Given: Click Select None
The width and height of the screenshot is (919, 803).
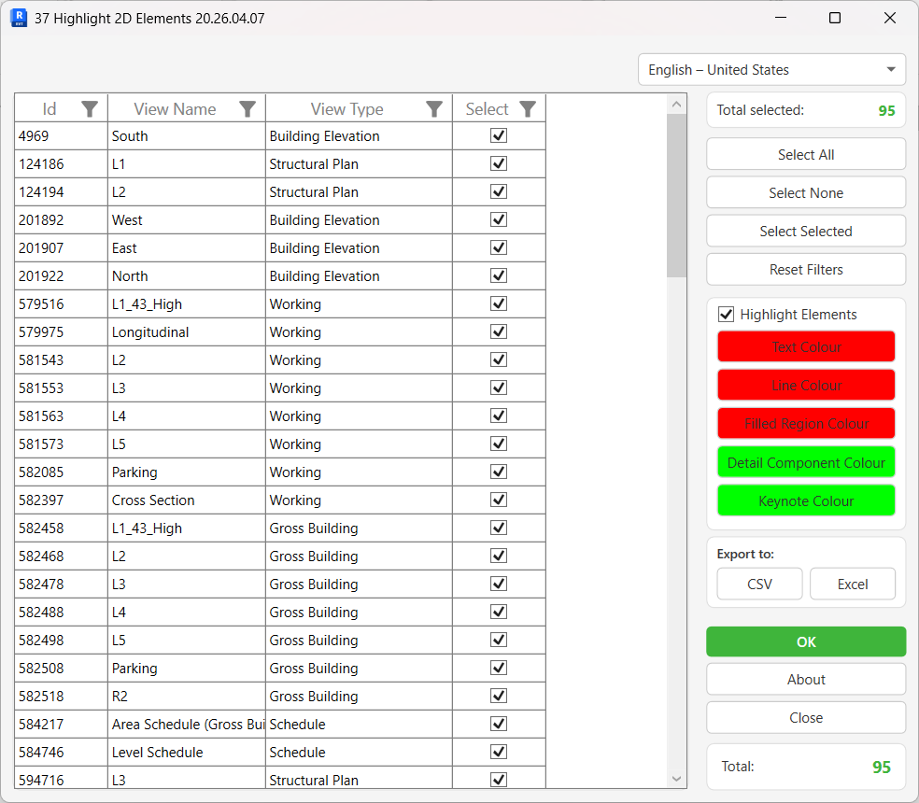Looking at the screenshot, I should coord(805,192).
